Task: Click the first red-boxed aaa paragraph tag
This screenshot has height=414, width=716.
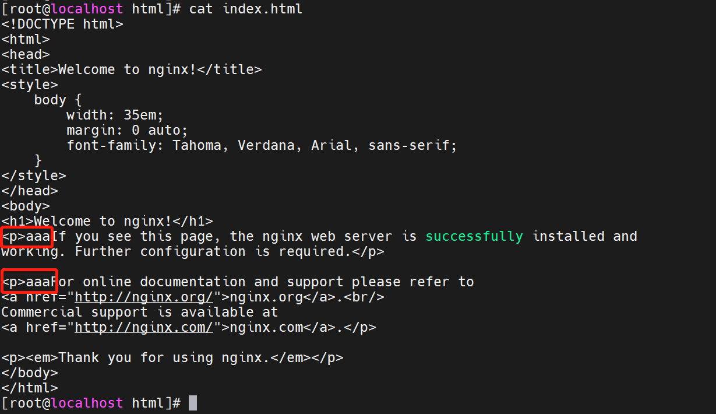Action: (x=27, y=237)
